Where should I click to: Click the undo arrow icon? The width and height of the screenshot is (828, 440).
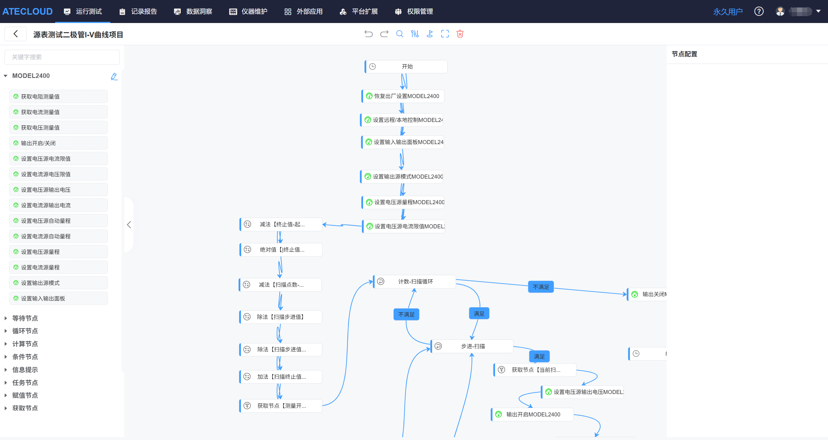[x=368, y=34]
